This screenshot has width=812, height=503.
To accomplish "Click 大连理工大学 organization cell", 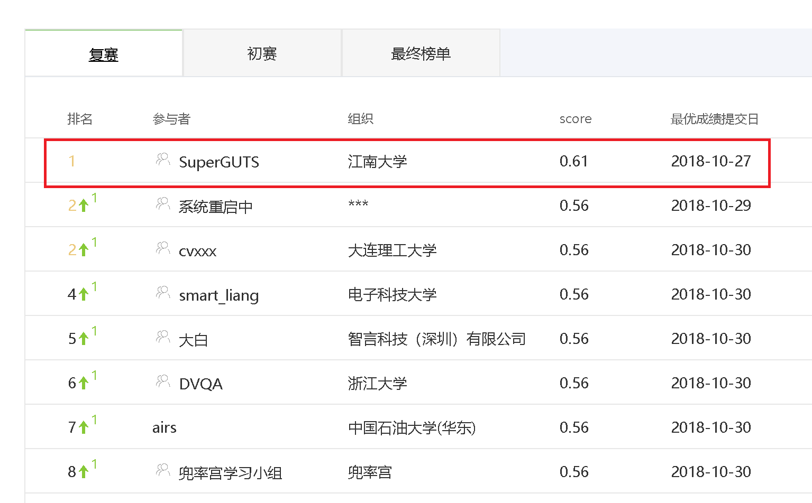I will pos(392,250).
